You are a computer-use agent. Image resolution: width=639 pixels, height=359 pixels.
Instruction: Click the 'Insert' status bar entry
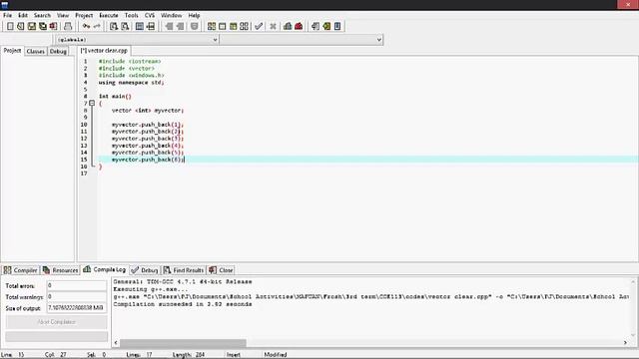(x=234, y=355)
